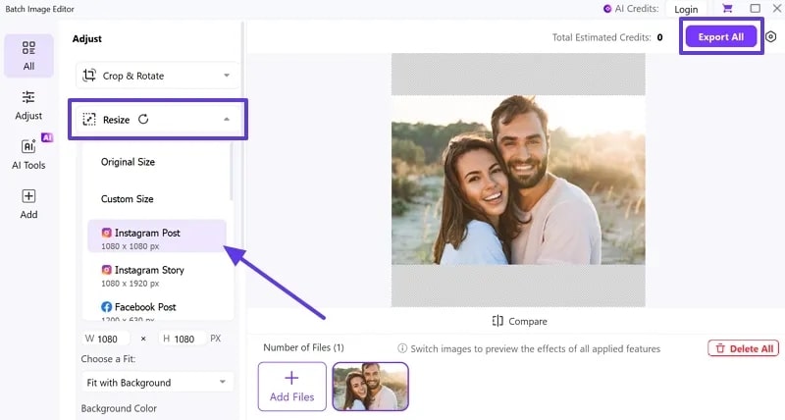Open the Fit with Background dropdown
This screenshot has height=420, width=785.
point(157,383)
